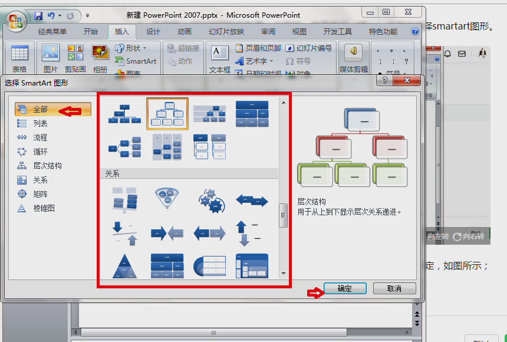Viewport: 507px width, 342px height.
Task: Click the 符号 symbol button
Action: point(298,61)
